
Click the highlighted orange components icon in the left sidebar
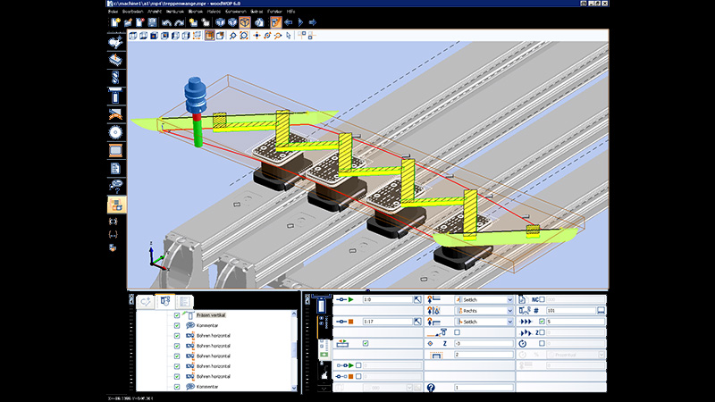116,205
